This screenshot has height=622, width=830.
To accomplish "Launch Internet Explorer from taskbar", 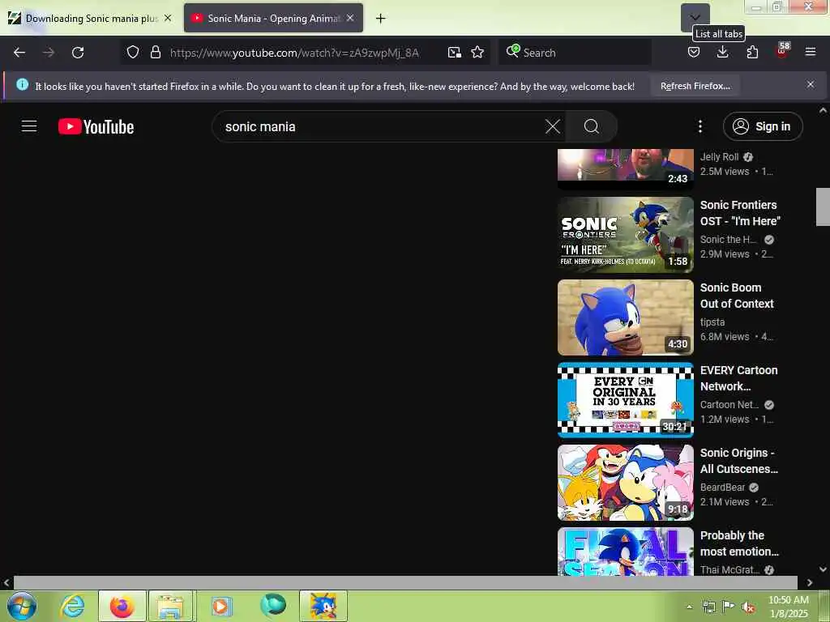I will 71,606.
